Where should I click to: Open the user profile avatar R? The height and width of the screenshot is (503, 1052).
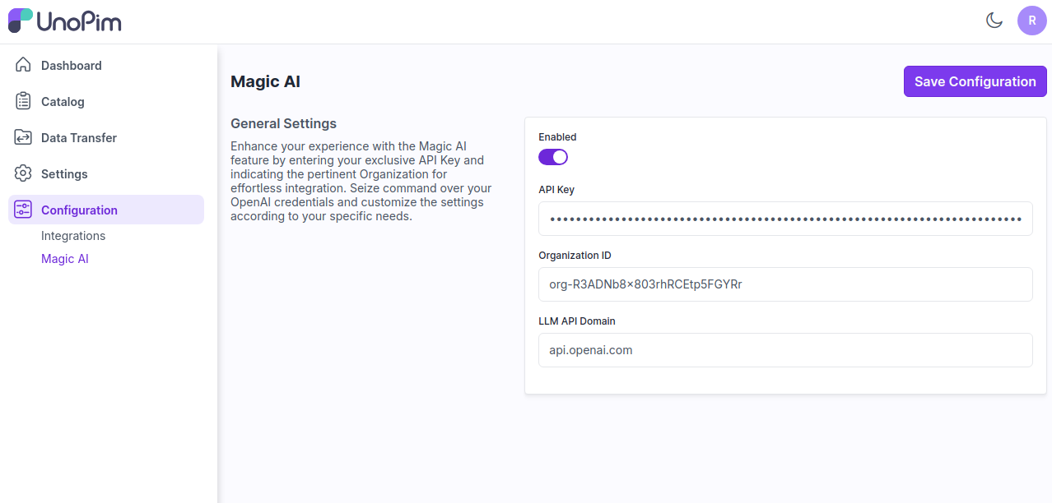1031,21
